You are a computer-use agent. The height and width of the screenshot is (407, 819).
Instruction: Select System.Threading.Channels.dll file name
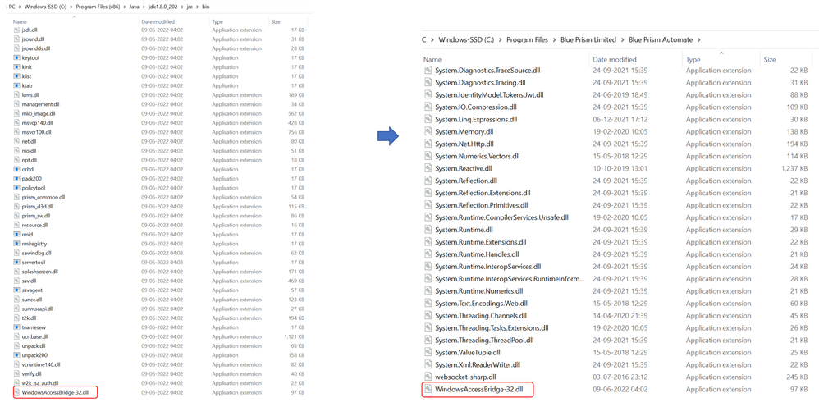pyautogui.click(x=481, y=316)
